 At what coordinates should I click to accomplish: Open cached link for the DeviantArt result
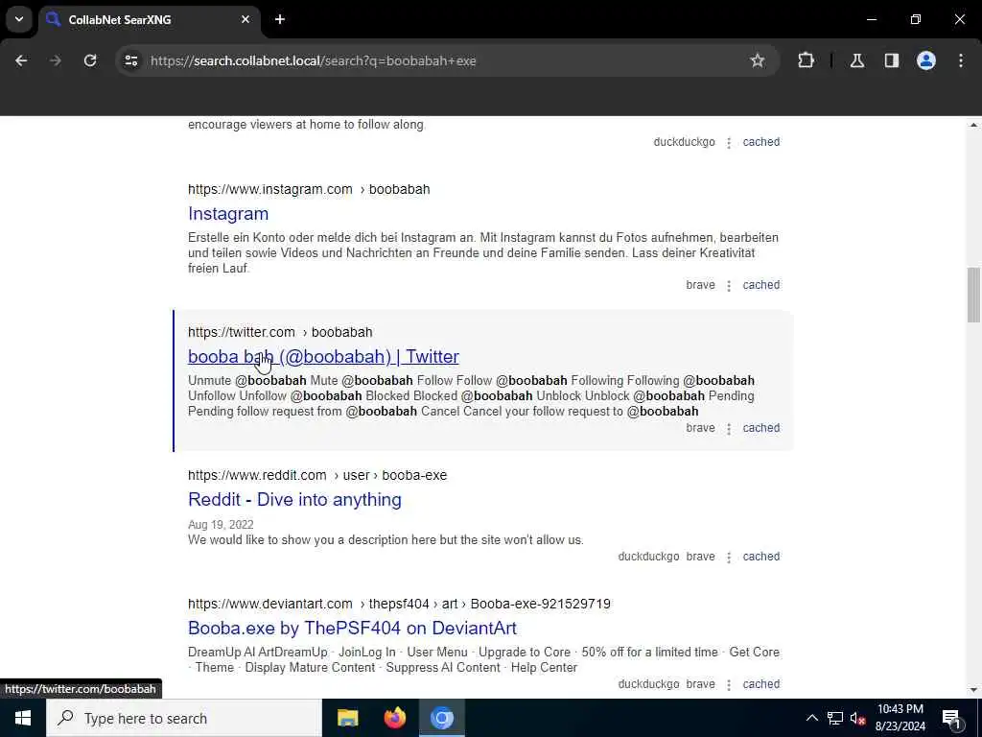click(x=760, y=684)
